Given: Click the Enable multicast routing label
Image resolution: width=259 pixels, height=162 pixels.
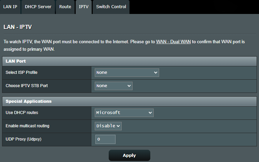Looking at the screenshot, I should coord(28,126).
